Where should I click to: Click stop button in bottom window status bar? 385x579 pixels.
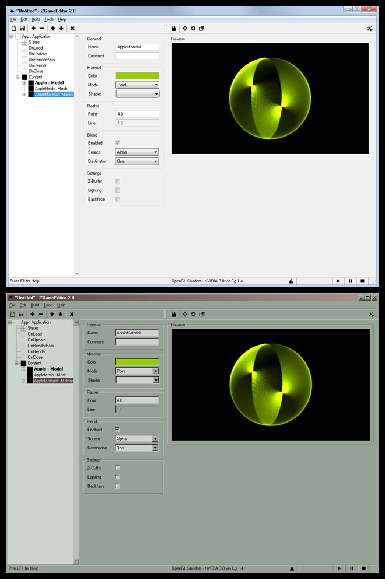point(363,568)
